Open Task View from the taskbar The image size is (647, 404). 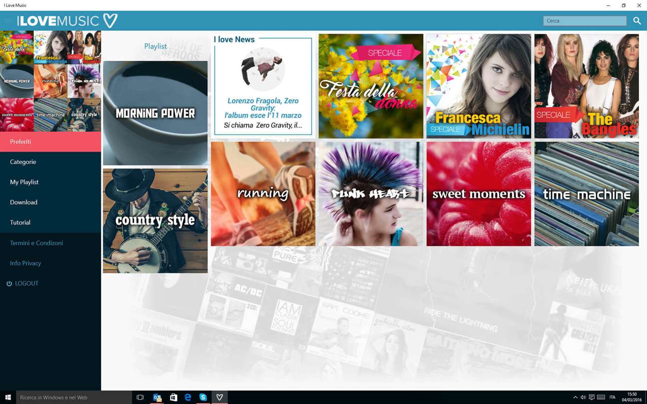(x=140, y=398)
